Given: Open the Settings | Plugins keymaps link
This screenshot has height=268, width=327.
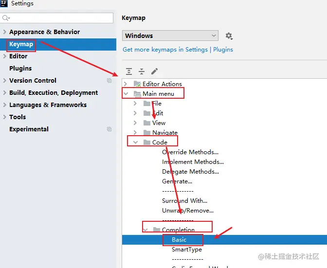Looking at the screenshot, I should pos(178,50).
